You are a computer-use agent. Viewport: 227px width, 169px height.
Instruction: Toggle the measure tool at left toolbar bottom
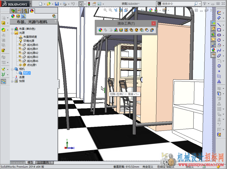3,81
